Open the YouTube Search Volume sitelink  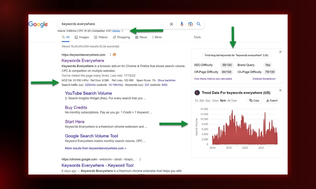(88, 93)
